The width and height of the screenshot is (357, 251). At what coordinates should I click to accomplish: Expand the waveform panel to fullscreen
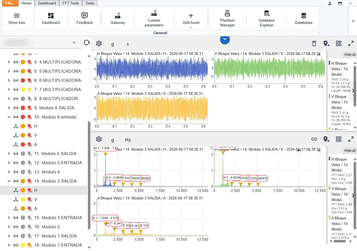pos(351,44)
